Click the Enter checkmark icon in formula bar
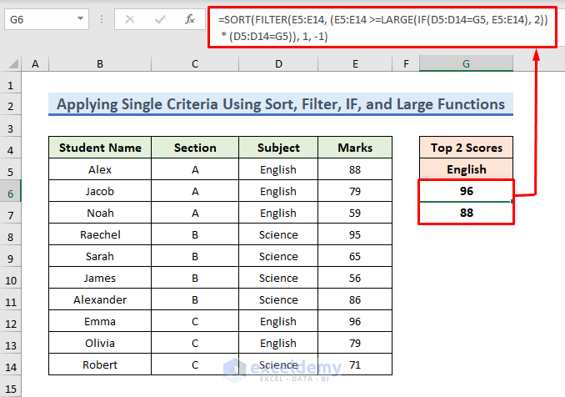Screen dimensions: 565x397 pyautogui.click(x=160, y=18)
